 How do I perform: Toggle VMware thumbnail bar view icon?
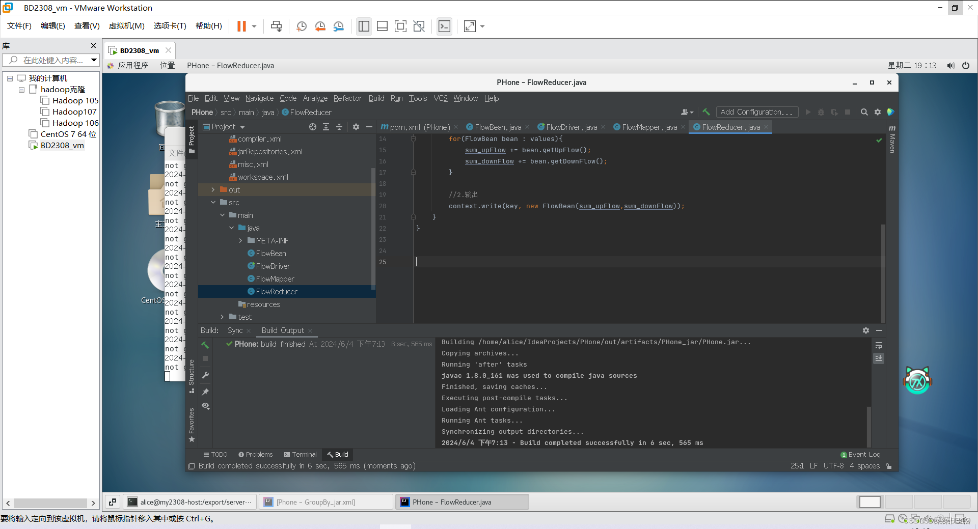click(382, 26)
